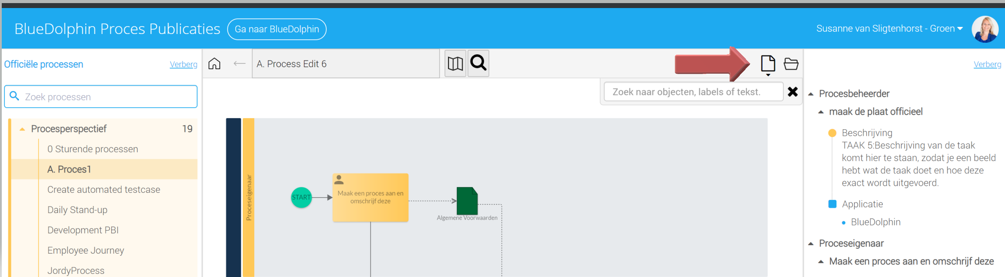Select the Algemene Voorwaarden document icon
The width and height of the screenshot is (1005, 277).
467,201
